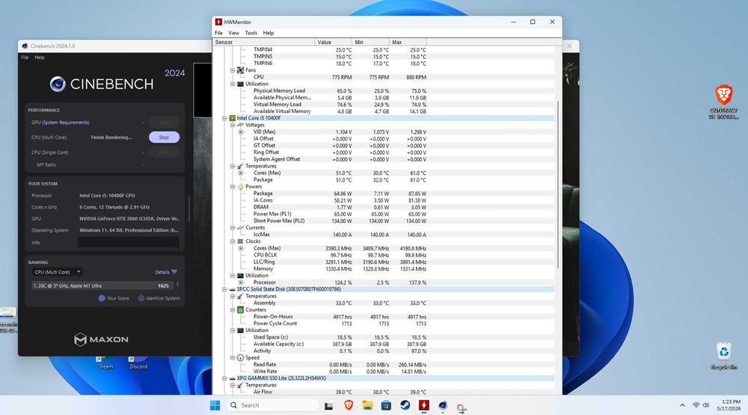Switch to HWMonitor via its taskbar icon
This screenshot has width=748, height=415.
pos(423,405)
